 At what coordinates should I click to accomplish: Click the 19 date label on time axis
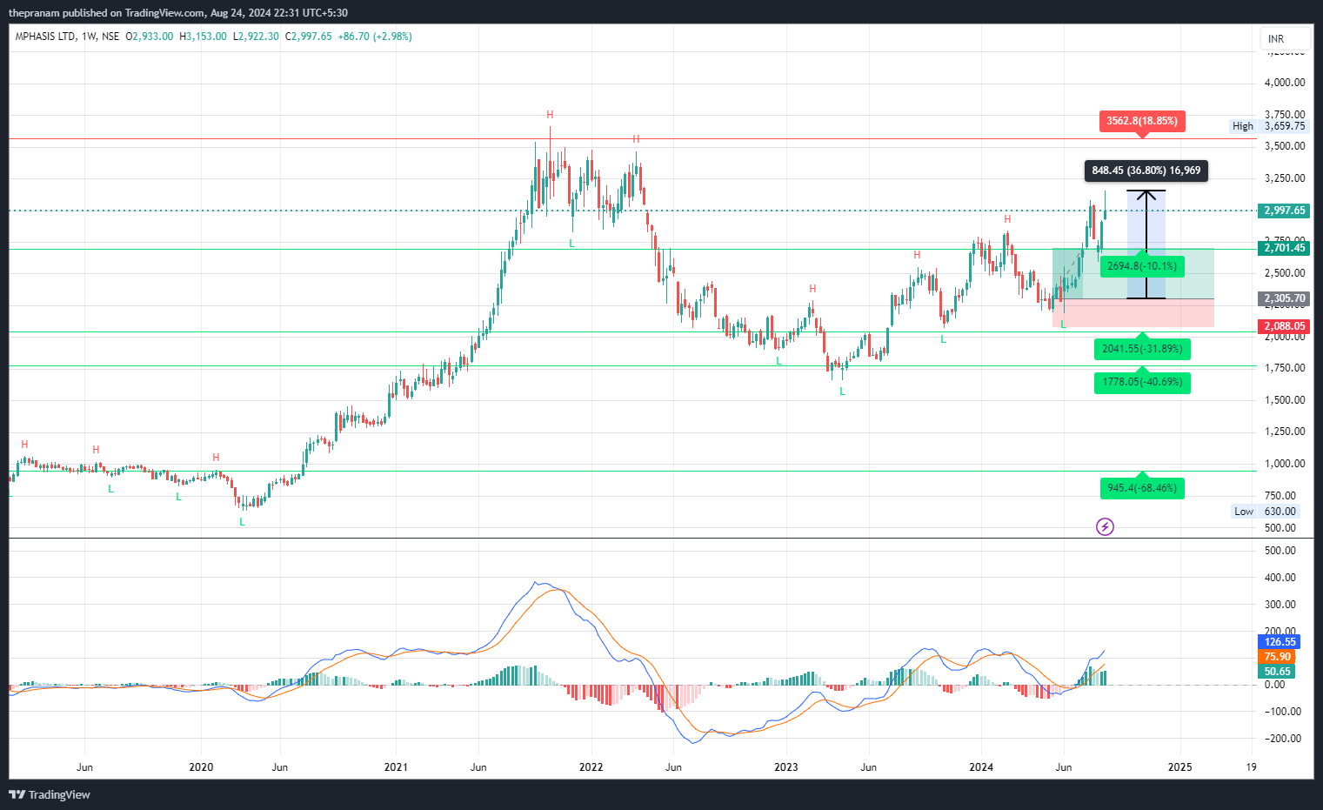click(x=1251, y=767)
